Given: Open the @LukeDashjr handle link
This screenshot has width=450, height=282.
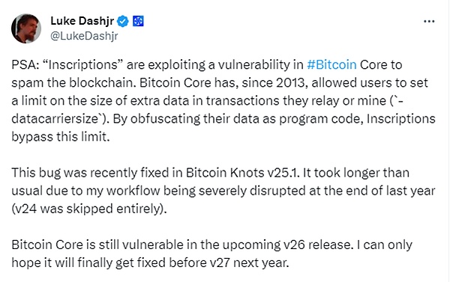Looking at the screenshot, I should pos(84,36).
